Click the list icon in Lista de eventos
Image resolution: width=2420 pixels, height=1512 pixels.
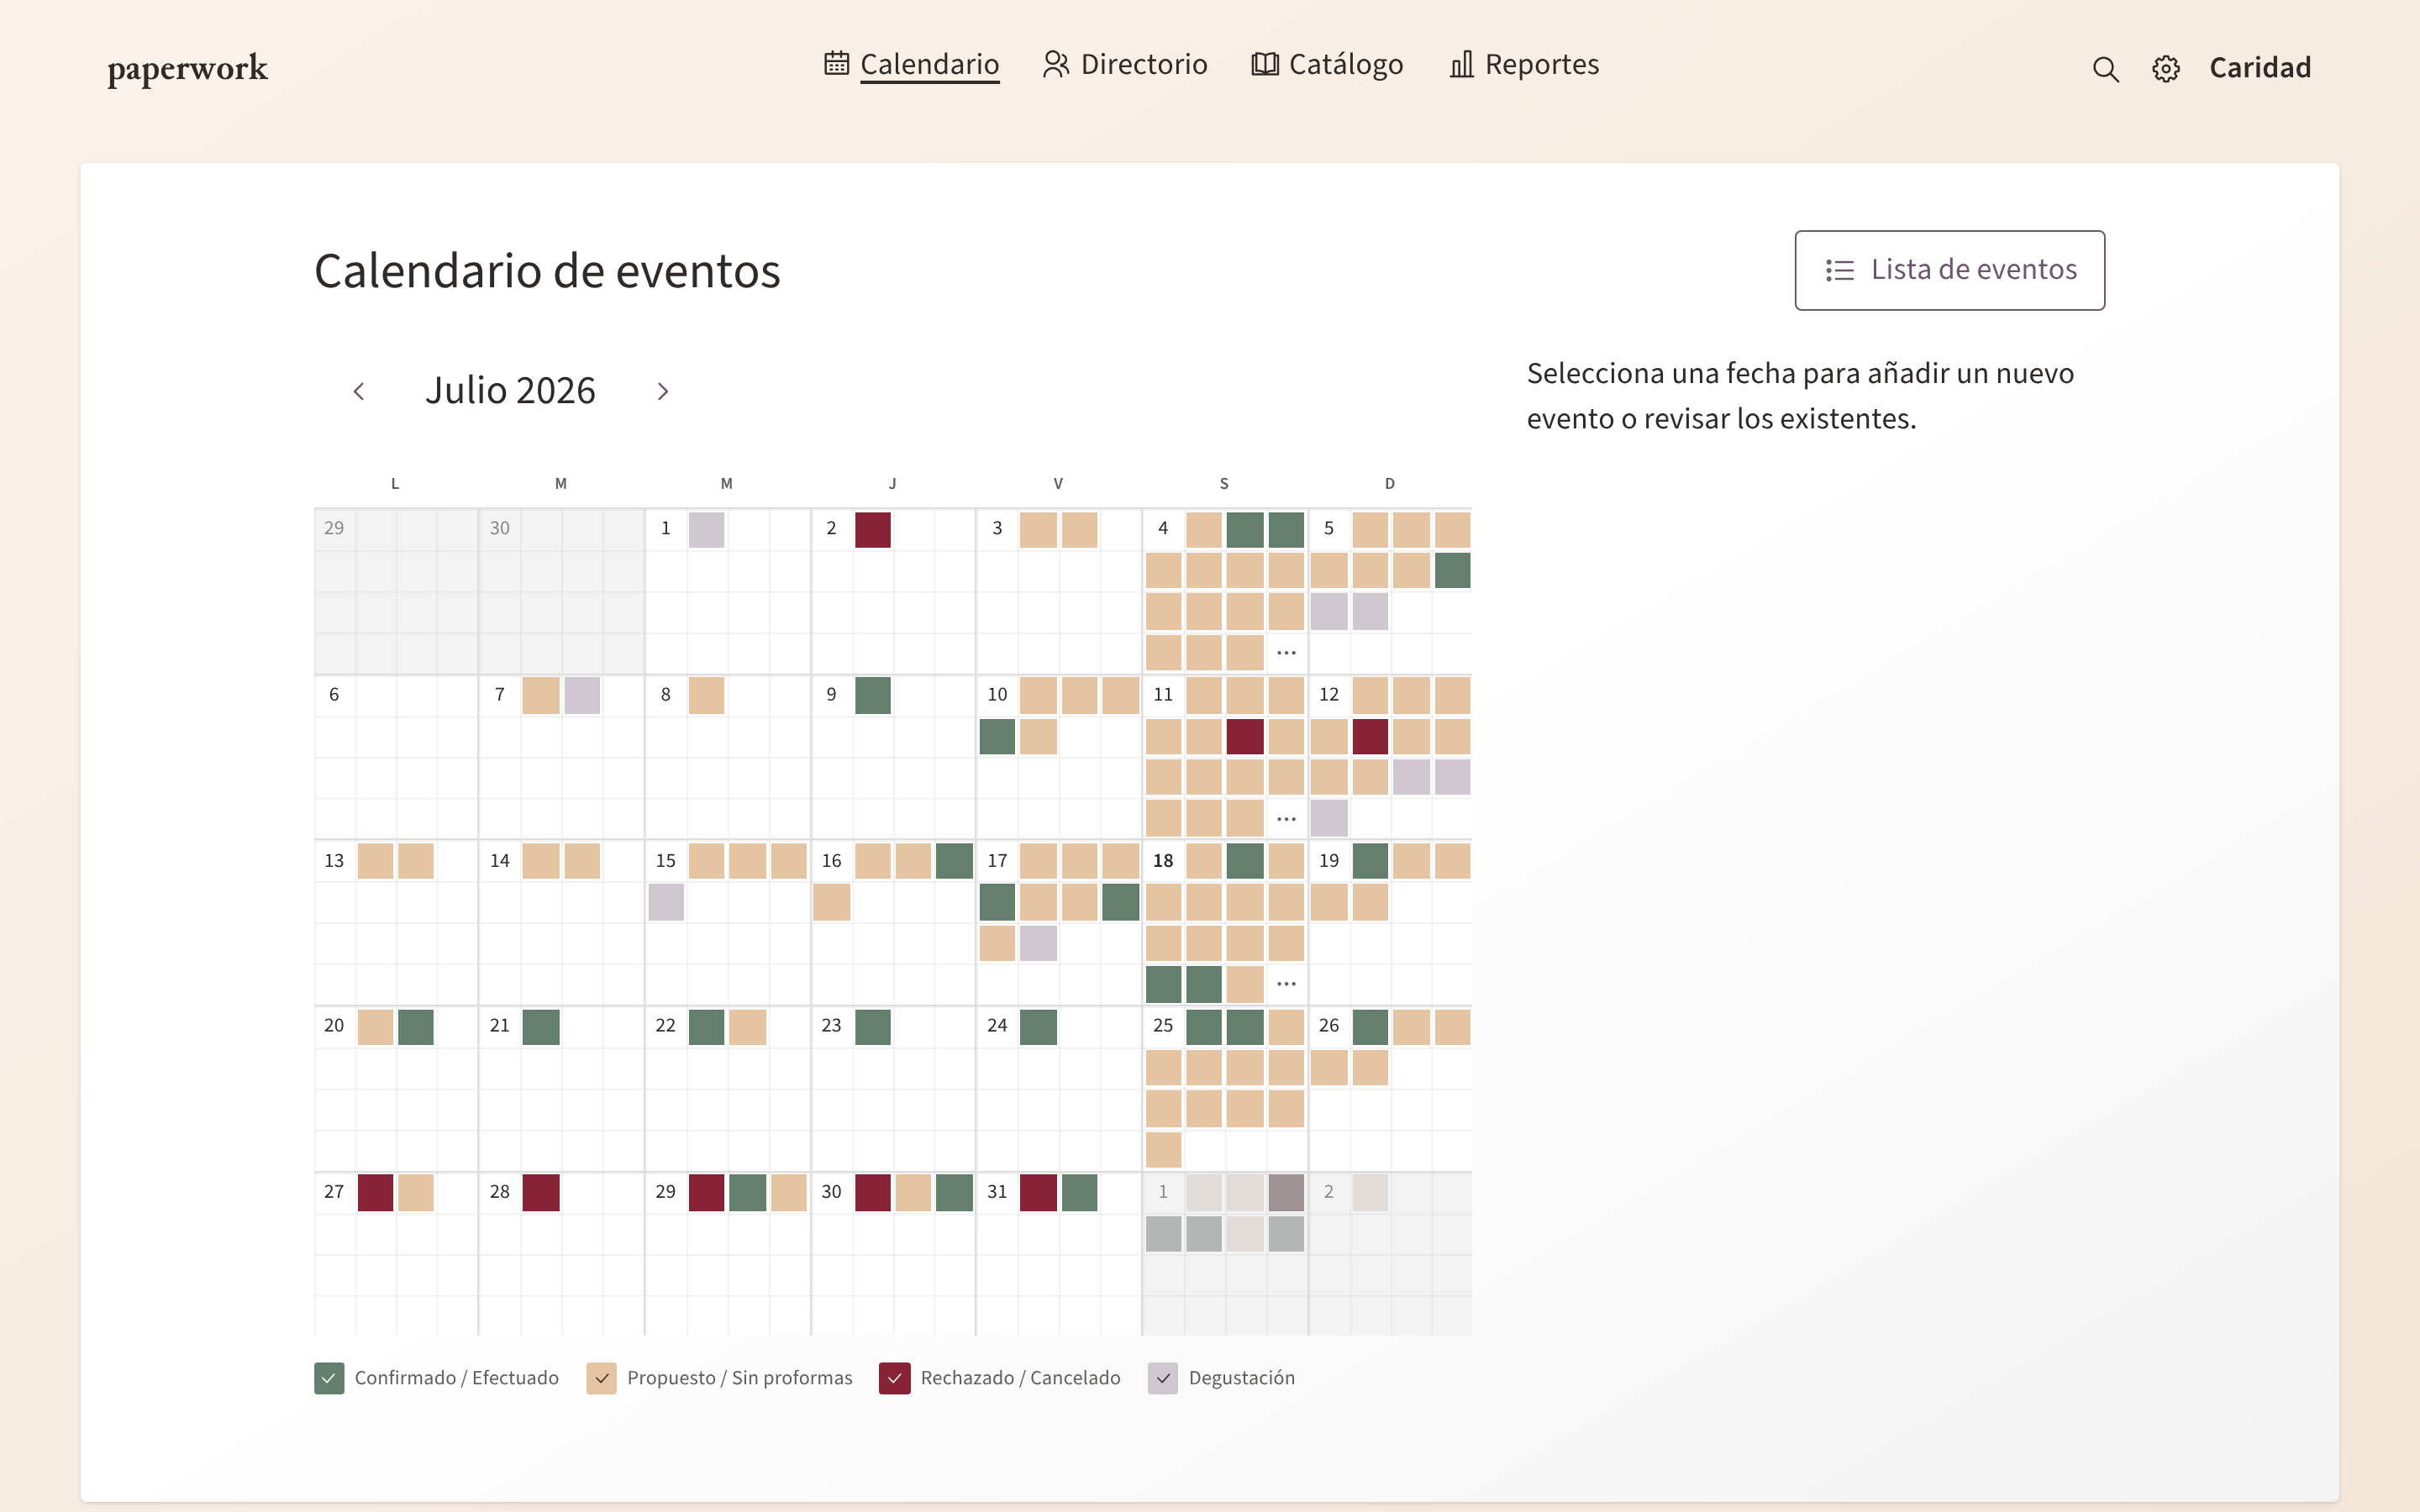(x=1840, y=270)
